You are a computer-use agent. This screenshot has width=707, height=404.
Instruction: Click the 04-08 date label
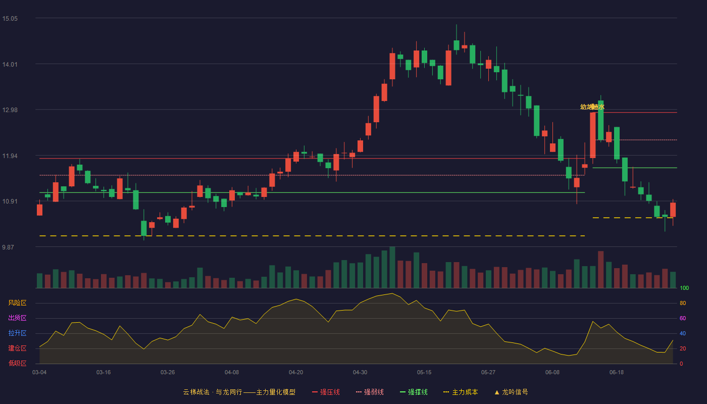click(x=232, y=372)
